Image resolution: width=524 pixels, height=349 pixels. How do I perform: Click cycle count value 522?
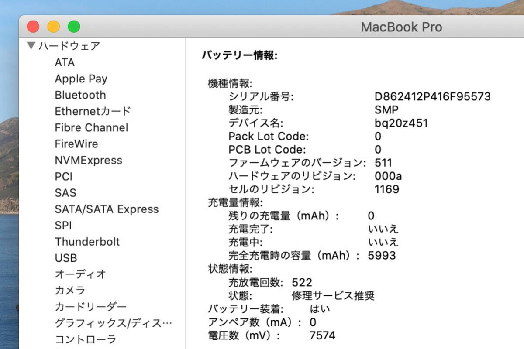[x=302, y=282]
